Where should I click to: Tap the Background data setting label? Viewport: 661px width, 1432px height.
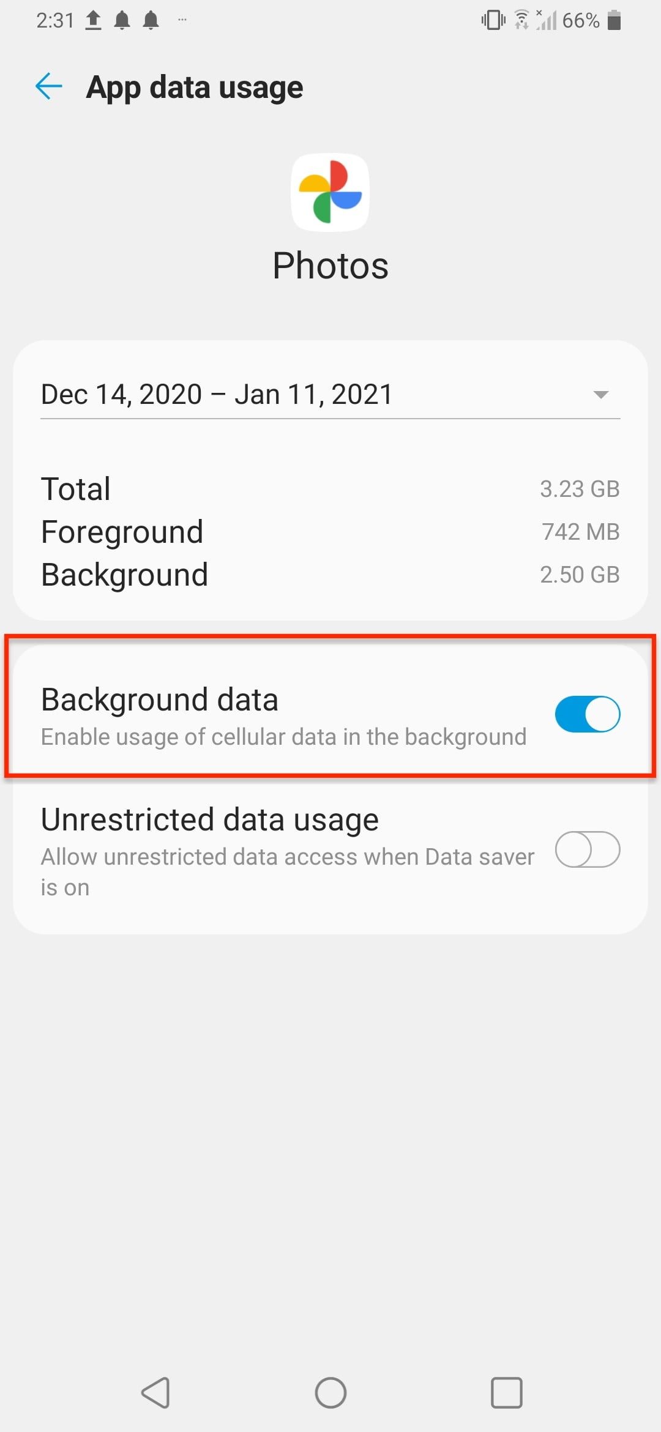[x=160, y=699]
